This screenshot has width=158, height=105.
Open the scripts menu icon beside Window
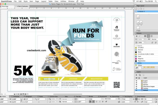coord(78,1)
